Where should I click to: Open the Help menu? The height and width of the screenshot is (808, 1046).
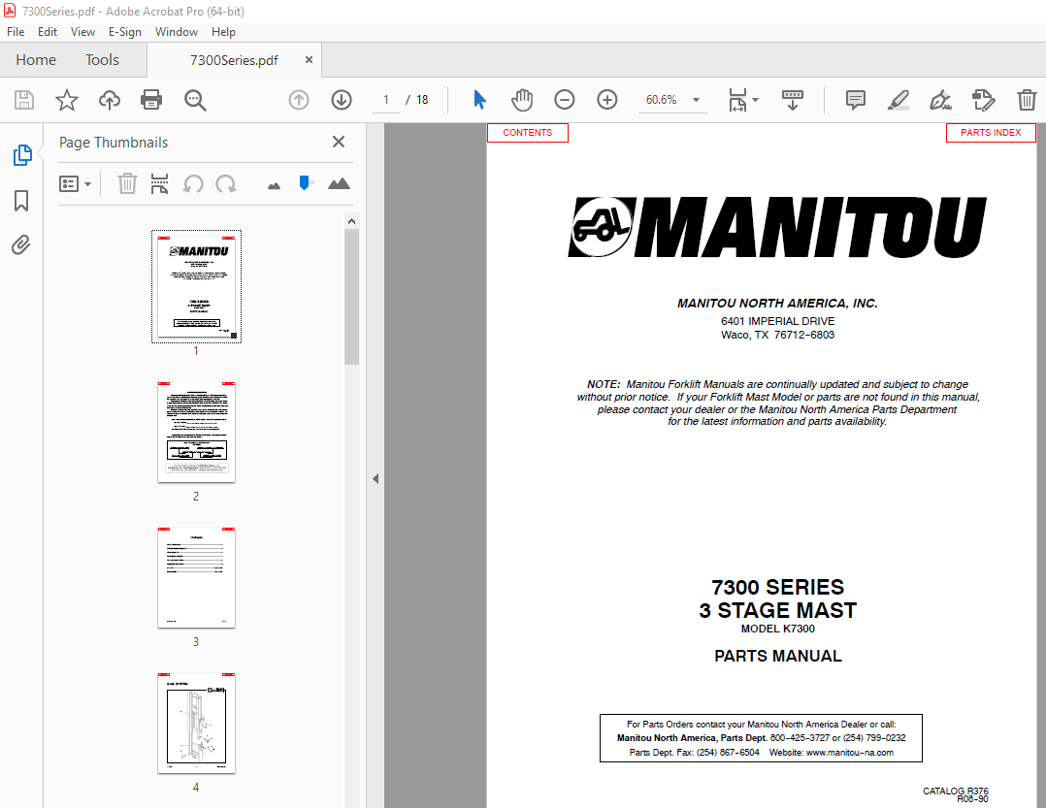pos(223,32)
